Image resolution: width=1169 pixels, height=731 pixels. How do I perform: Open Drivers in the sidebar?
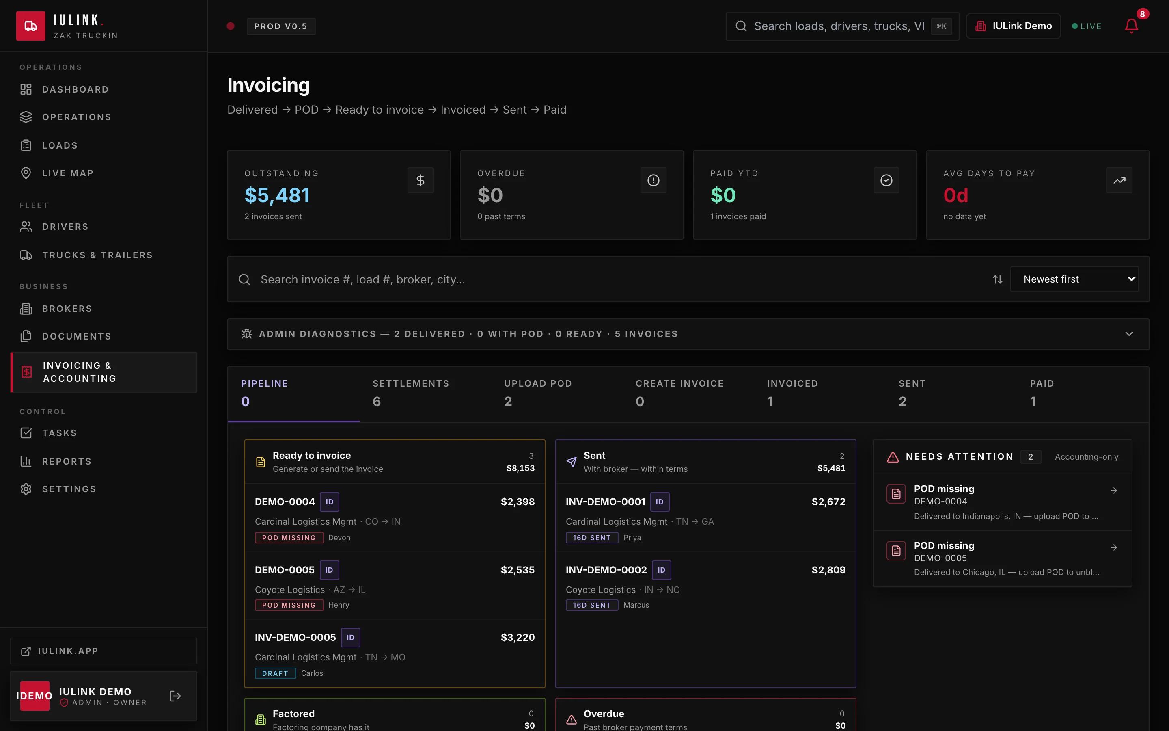[104, 227]
